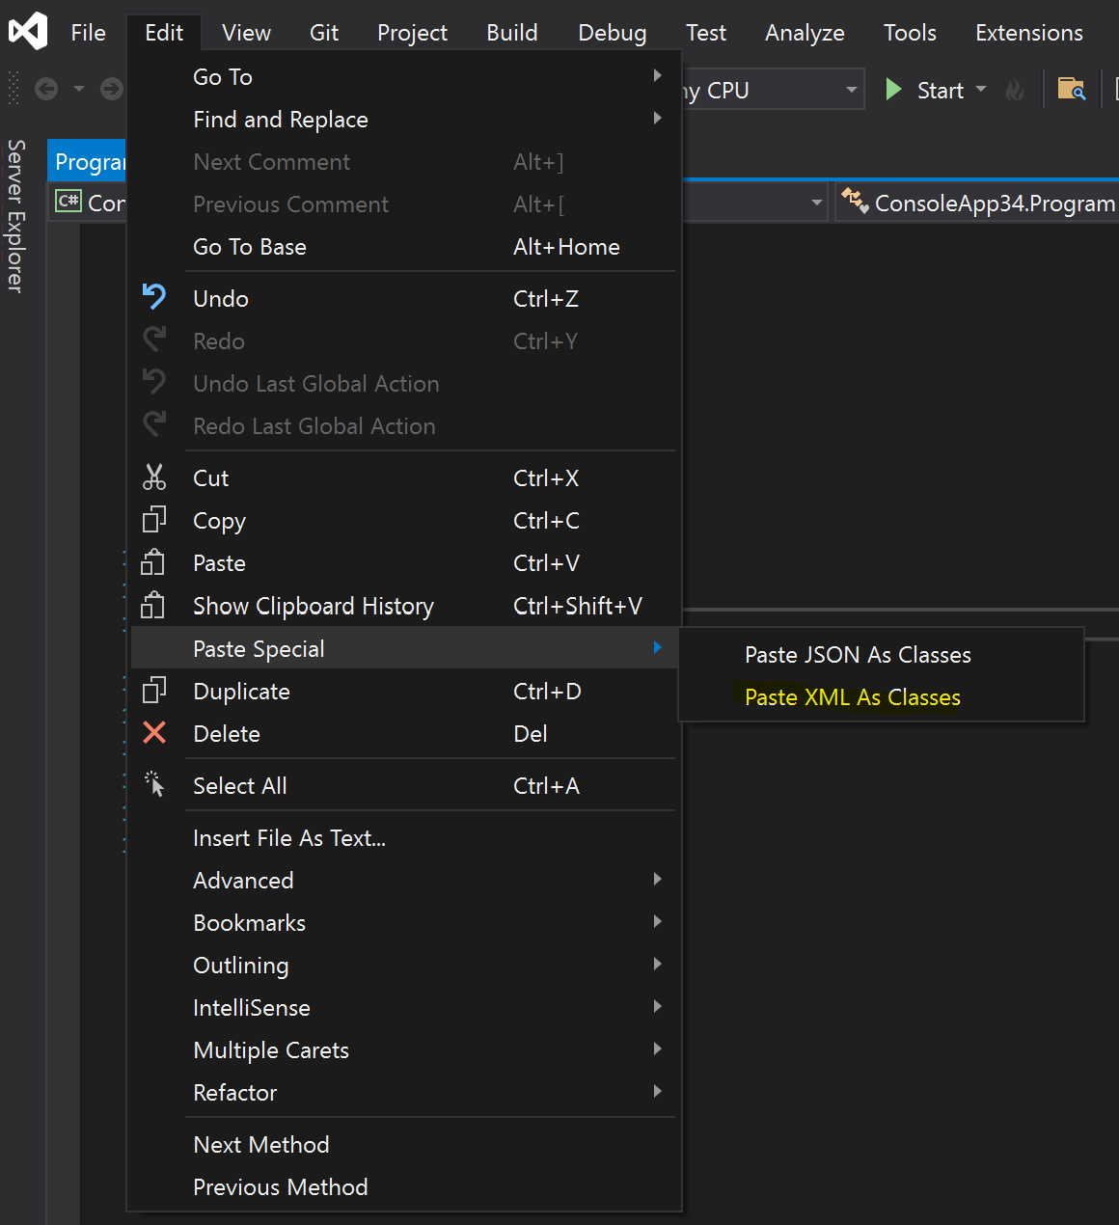Click the Ctrl+Shift+V shortcut text
Screen dimensions: 1119x1225
[x=577, y=605]
